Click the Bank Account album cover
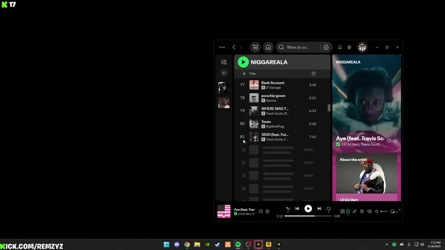This screenshot has width=445, height=250. point(254,85)
